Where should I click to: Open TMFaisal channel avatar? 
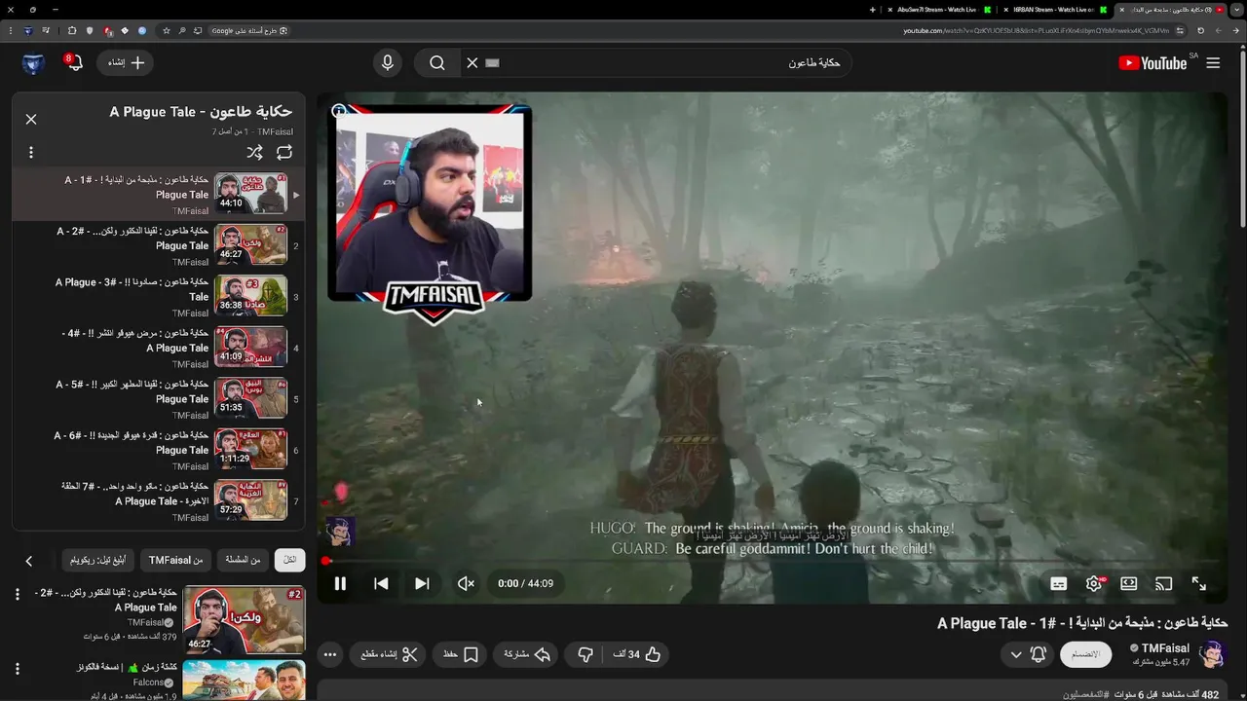(1212, 654)
